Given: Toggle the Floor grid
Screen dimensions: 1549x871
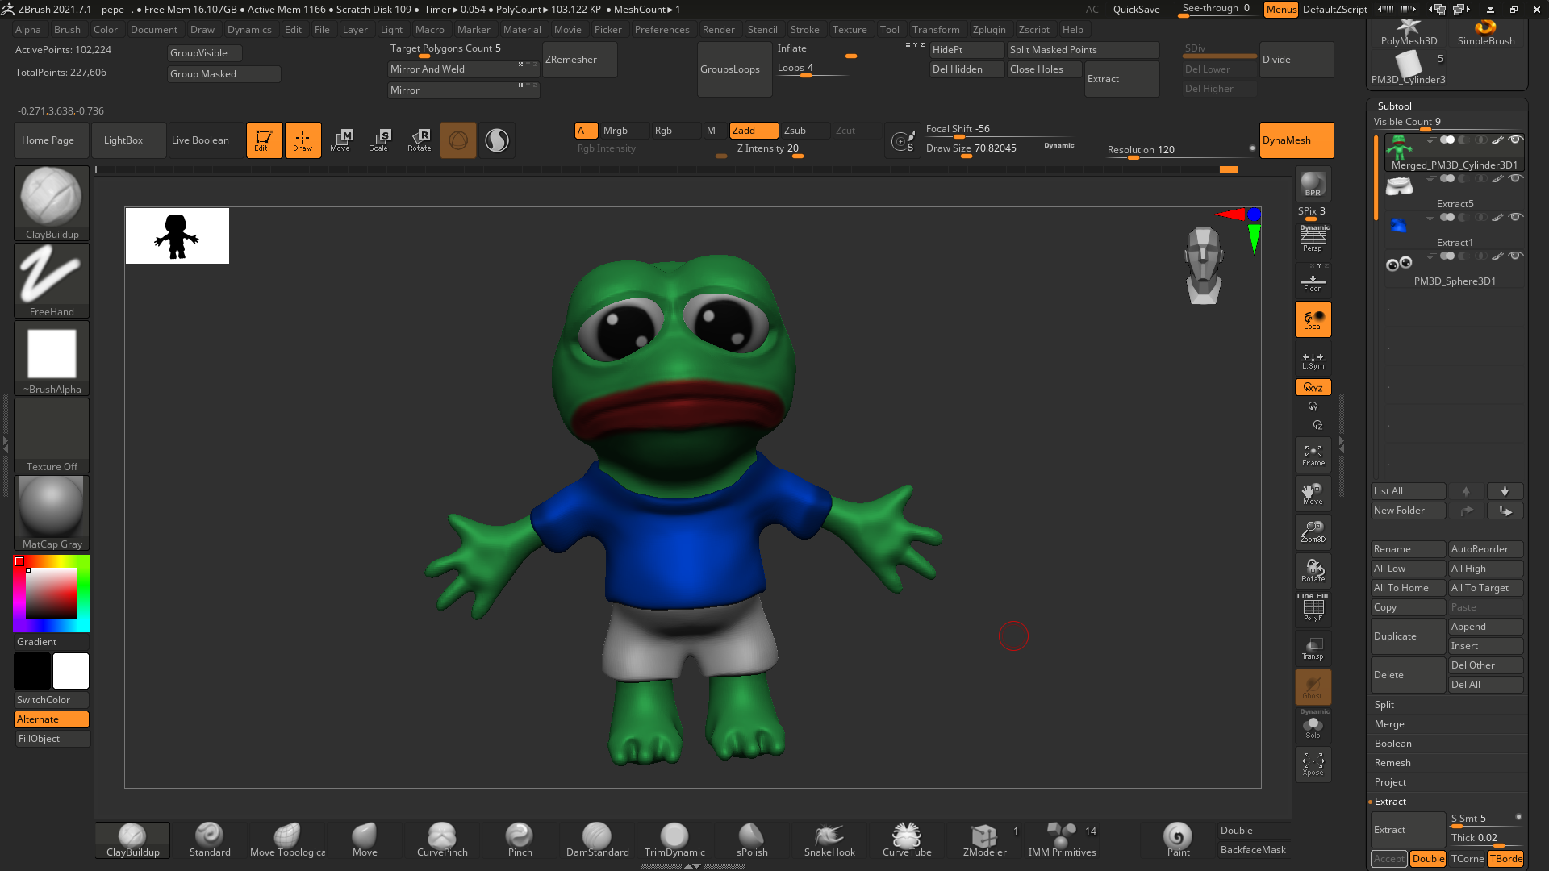Looking at the screenshot, I should point(1313,281).
